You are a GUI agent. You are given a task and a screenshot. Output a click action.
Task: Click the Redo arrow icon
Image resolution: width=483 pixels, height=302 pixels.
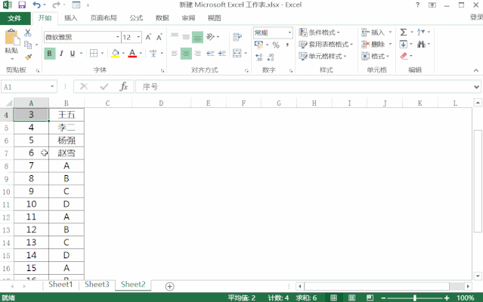point(56,5)
